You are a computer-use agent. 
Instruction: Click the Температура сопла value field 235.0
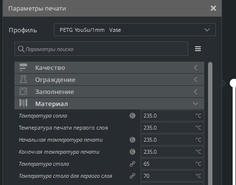[172, 116]
